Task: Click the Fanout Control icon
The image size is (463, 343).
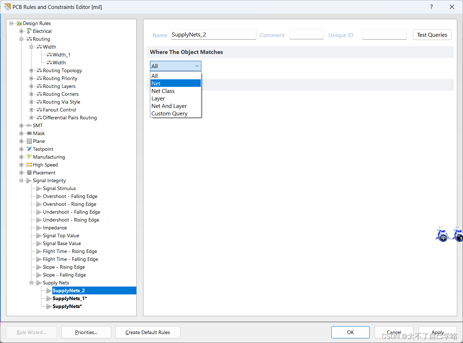Action: [39, 110]
